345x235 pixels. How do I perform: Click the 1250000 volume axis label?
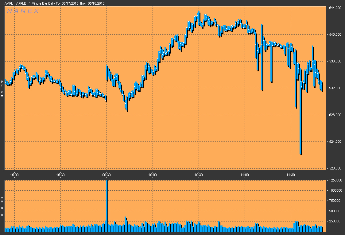click(335, 180)
